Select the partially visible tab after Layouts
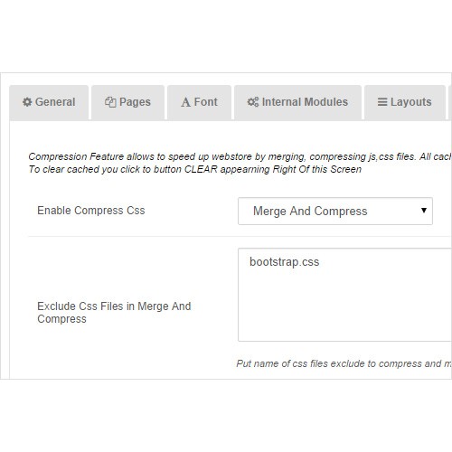Viewport: 452px width, 452px height. tap(450, 102)
